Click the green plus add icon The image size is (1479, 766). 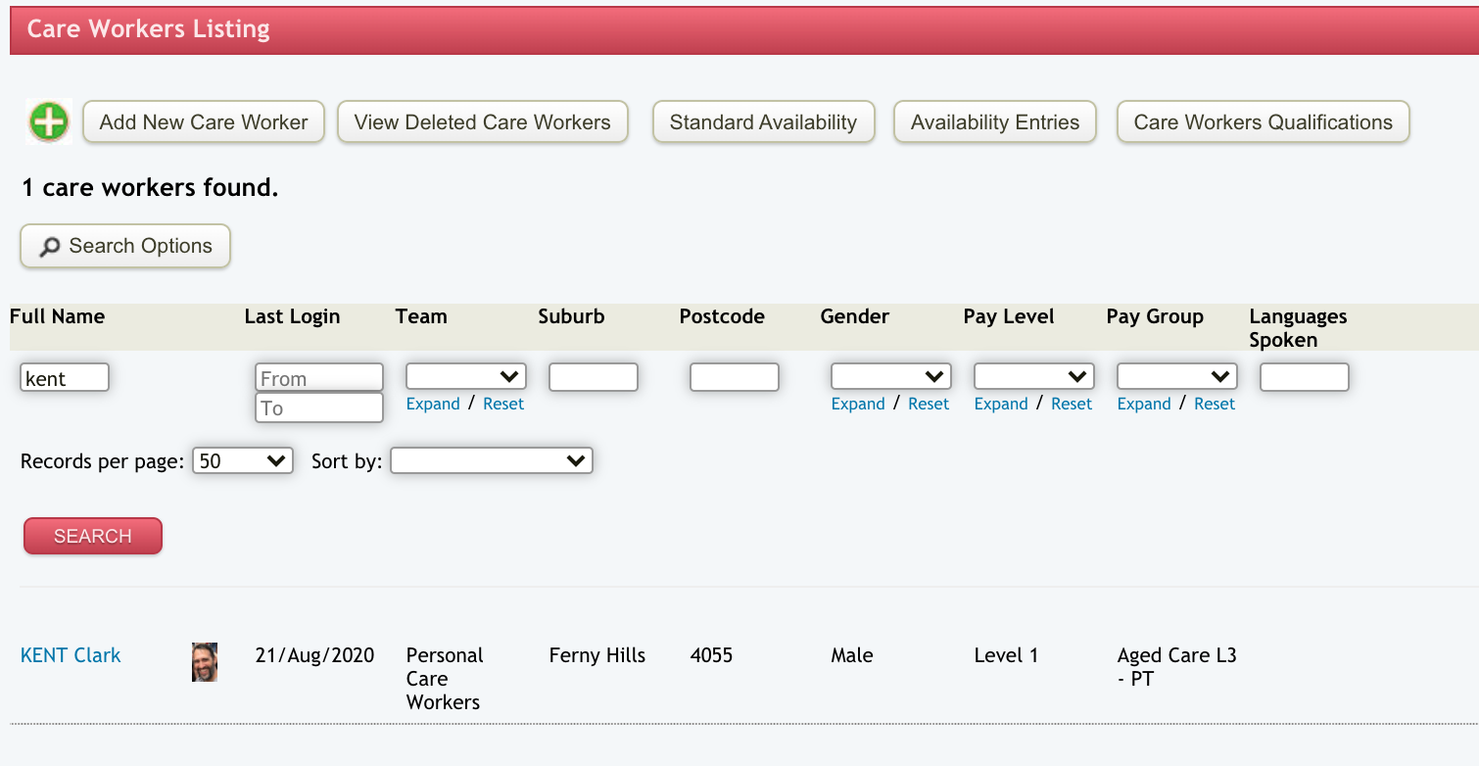coord(48,122)
